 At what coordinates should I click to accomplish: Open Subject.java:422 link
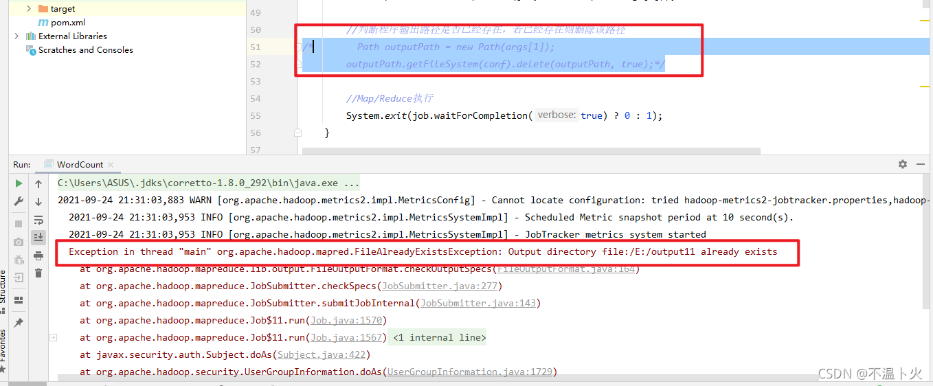pyautogui.click(x=321, y=354)
